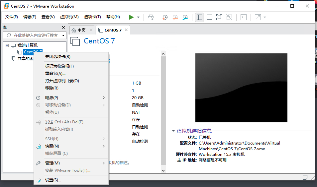Viewport: 317px width, 187px height.
Task: Choose 标记为收藏项(F) from context menu
Action: click(x=71, y=66)
